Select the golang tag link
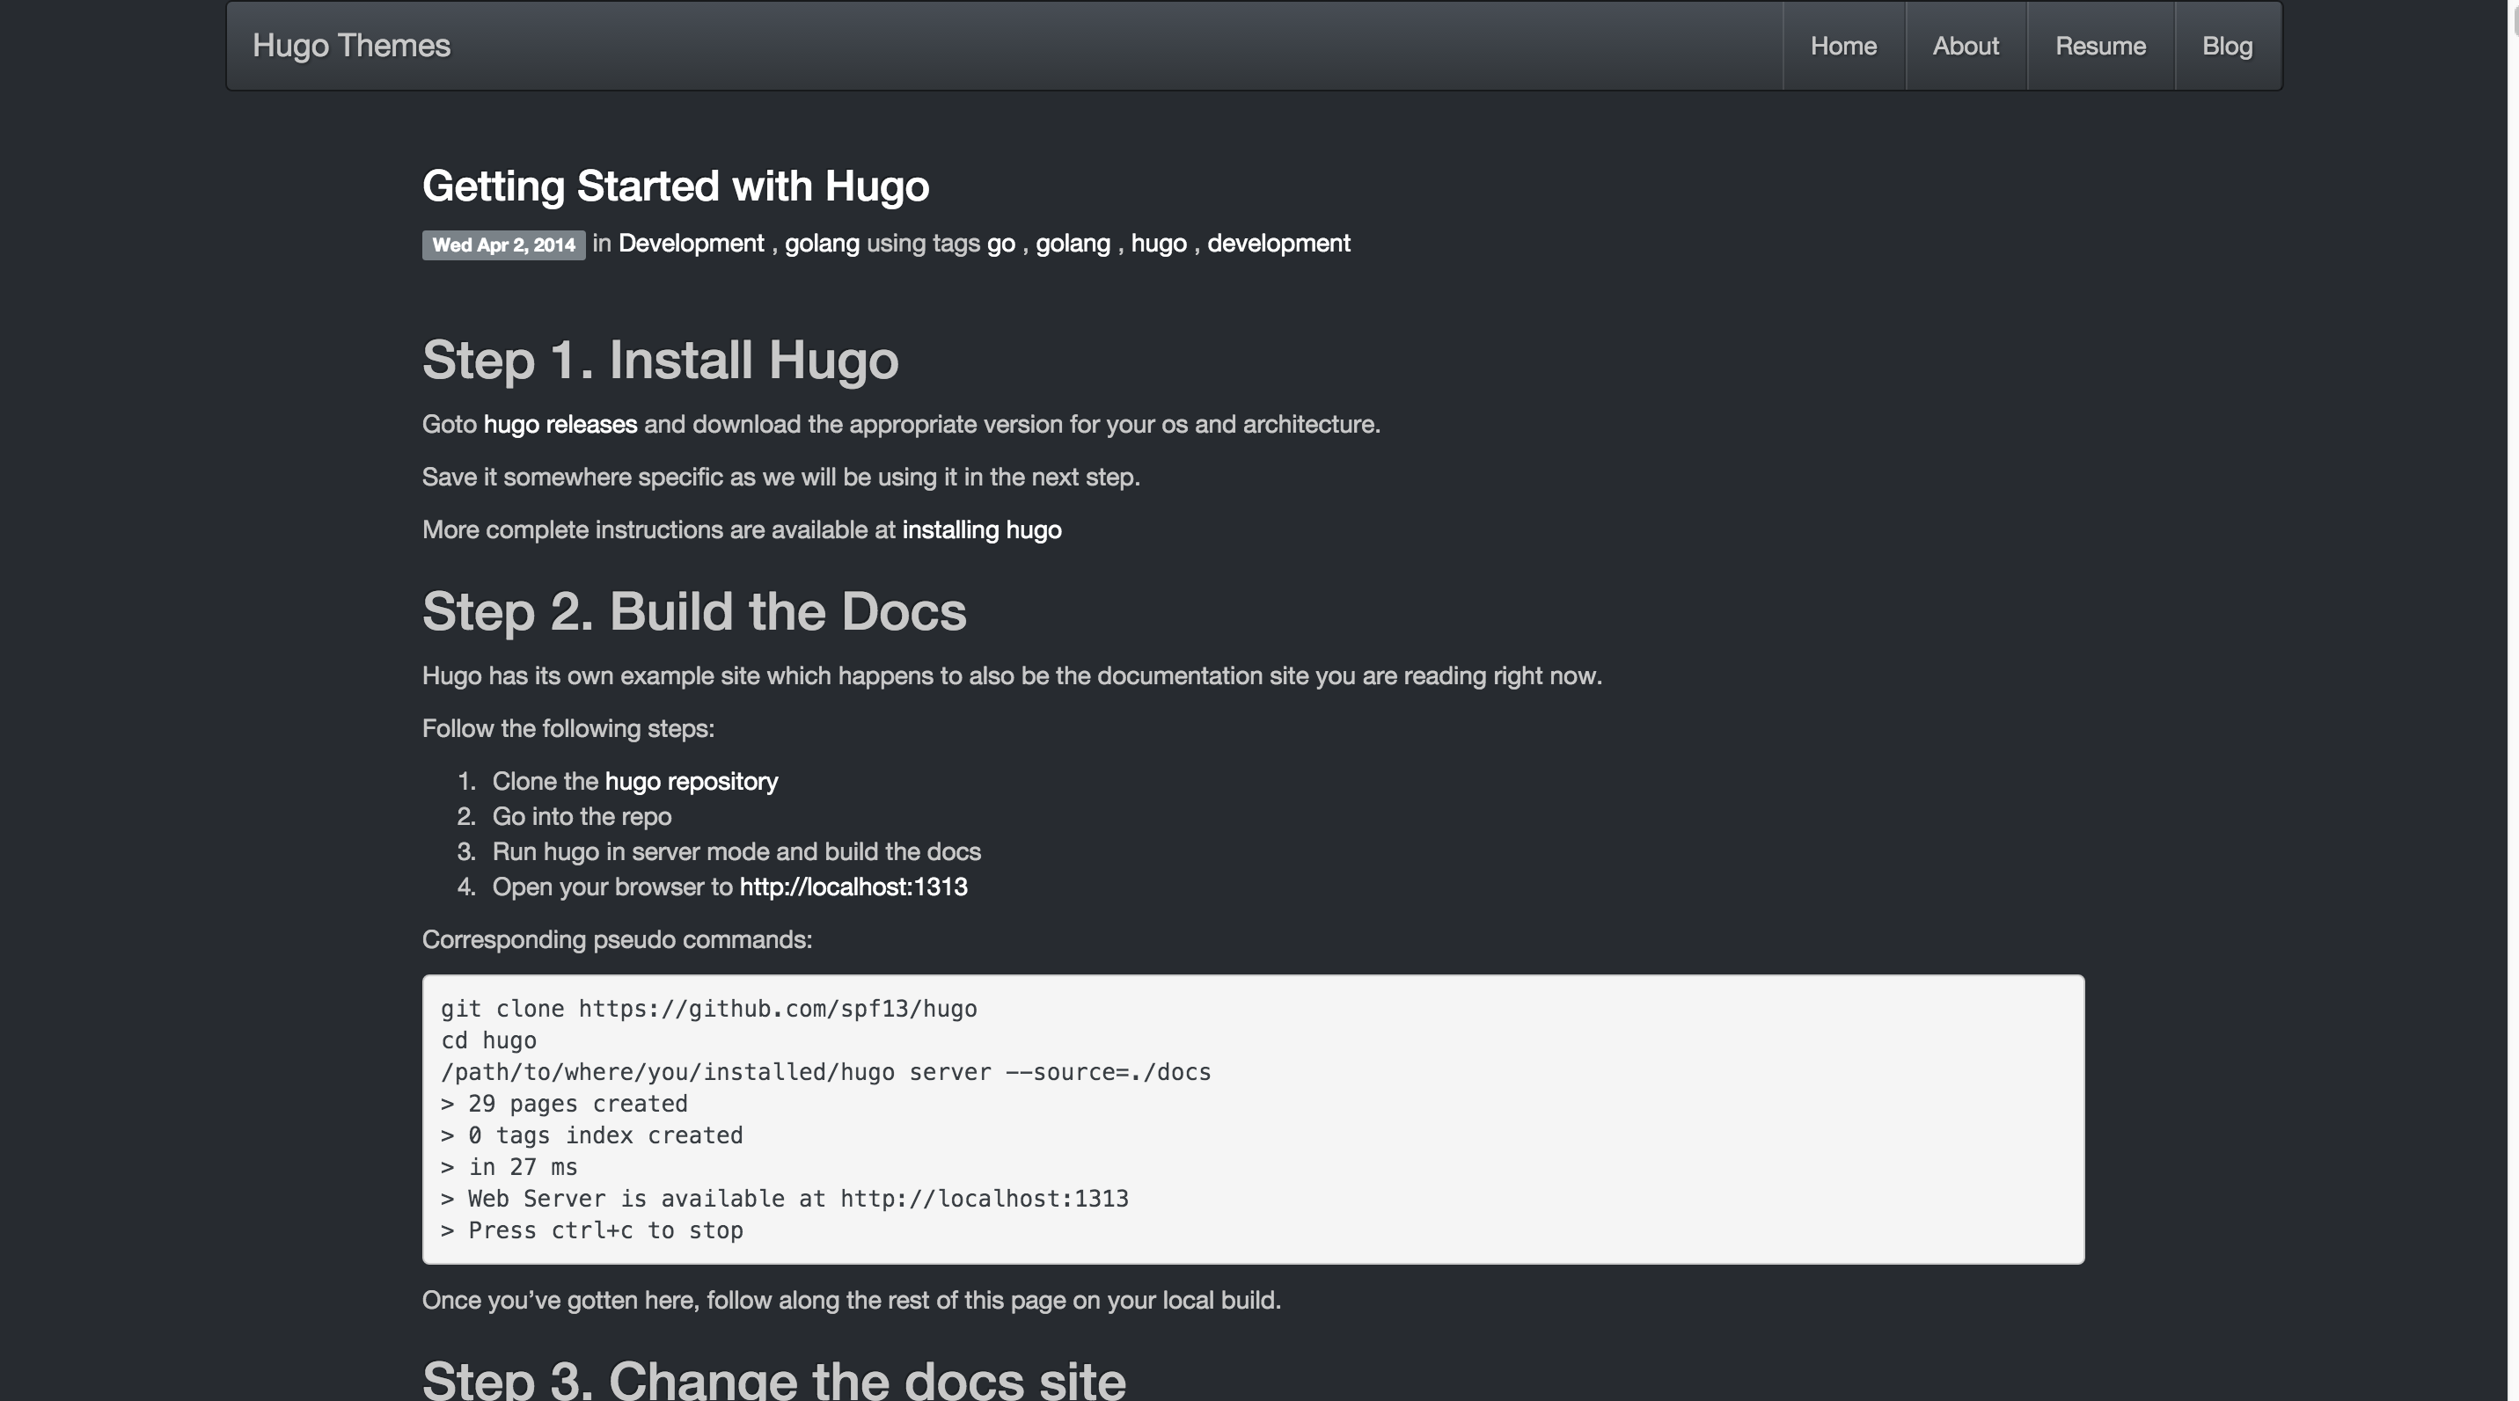2519x1401 pixels. click(x=1072, y=244)
